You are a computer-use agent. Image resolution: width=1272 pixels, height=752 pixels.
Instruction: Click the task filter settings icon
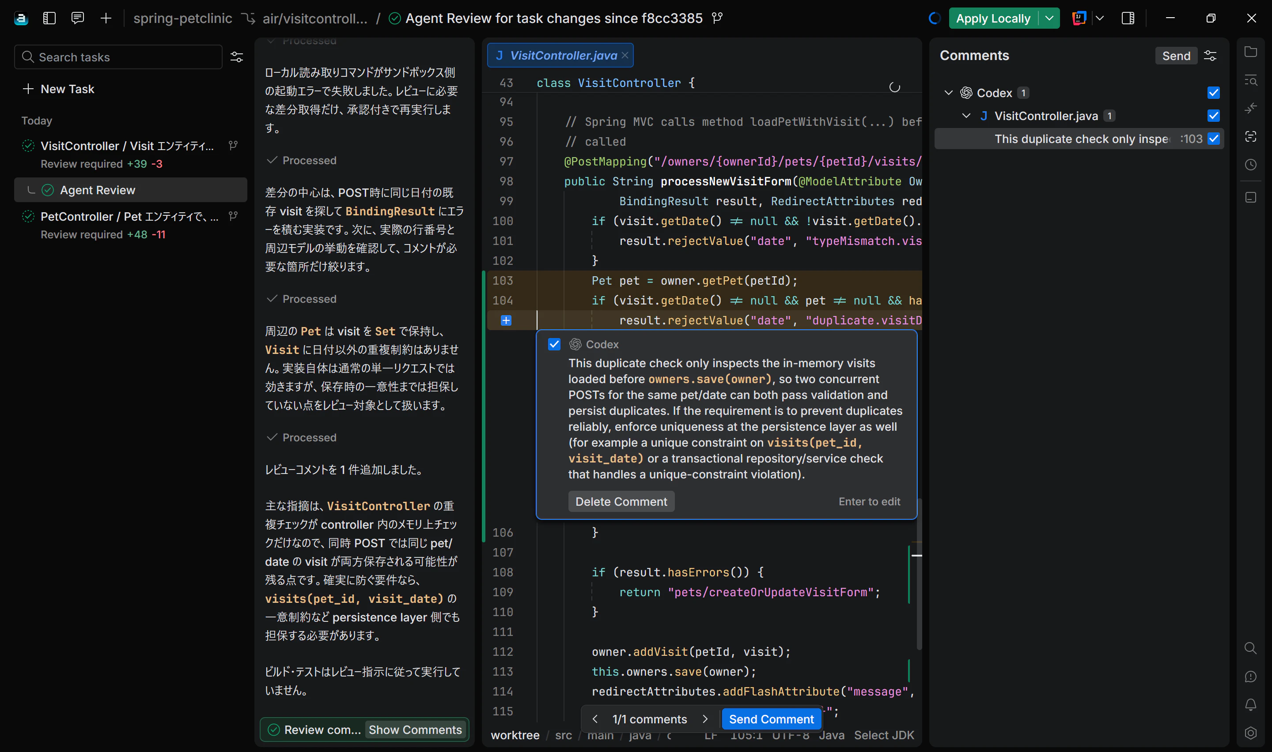237,57
